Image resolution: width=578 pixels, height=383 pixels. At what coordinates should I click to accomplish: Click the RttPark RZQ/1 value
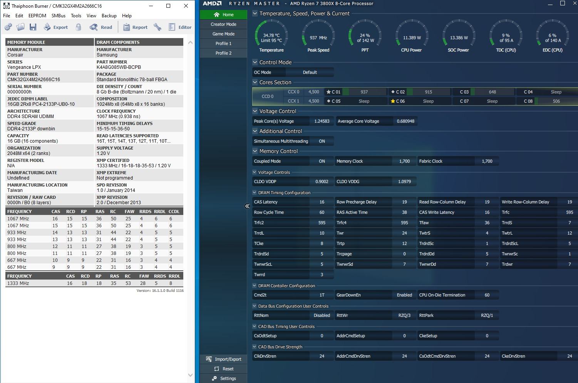(487, 315)
